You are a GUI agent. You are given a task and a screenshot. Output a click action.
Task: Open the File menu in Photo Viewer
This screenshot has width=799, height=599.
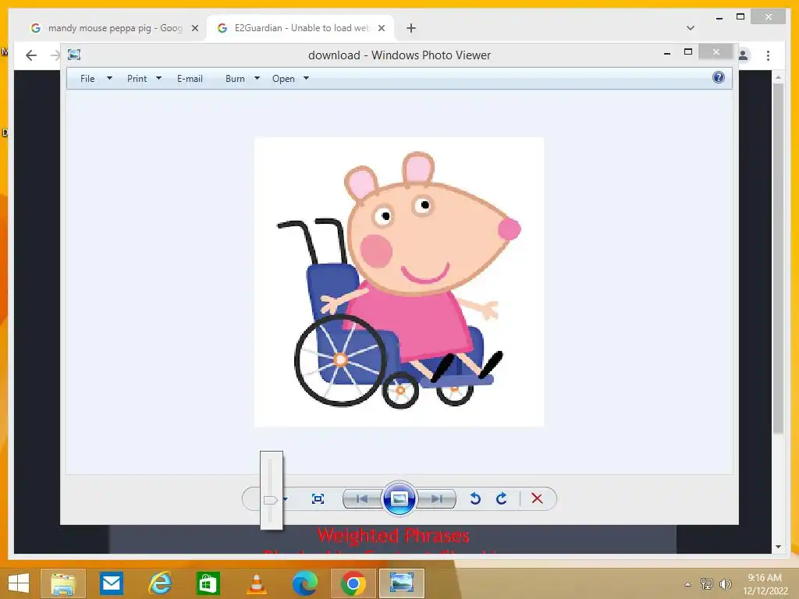(87, 79)
